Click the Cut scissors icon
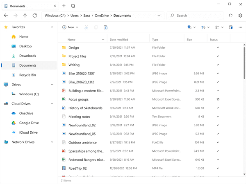This screenshot has height=184, width=246. pyautogui.click(x=86, y=27)
